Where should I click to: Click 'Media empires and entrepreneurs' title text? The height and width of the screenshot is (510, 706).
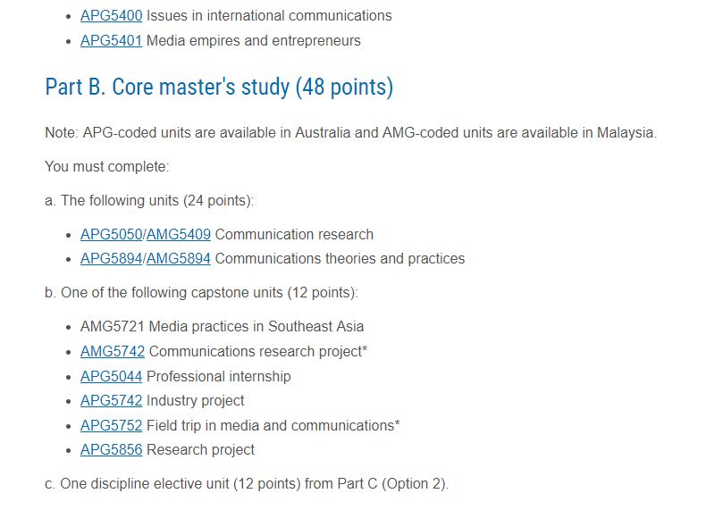pos(254,40)
